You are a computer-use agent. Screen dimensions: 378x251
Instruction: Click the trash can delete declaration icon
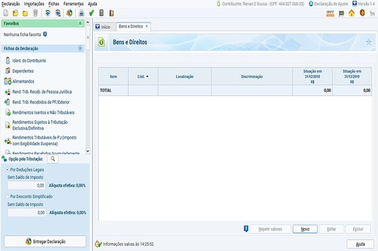pyautogui.click(x=35, y=13)
